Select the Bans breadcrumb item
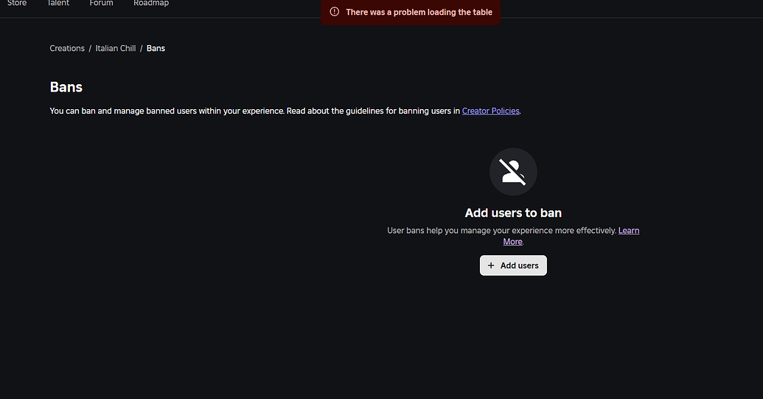Viewport: 763px width, 399px height. point(156,48)
